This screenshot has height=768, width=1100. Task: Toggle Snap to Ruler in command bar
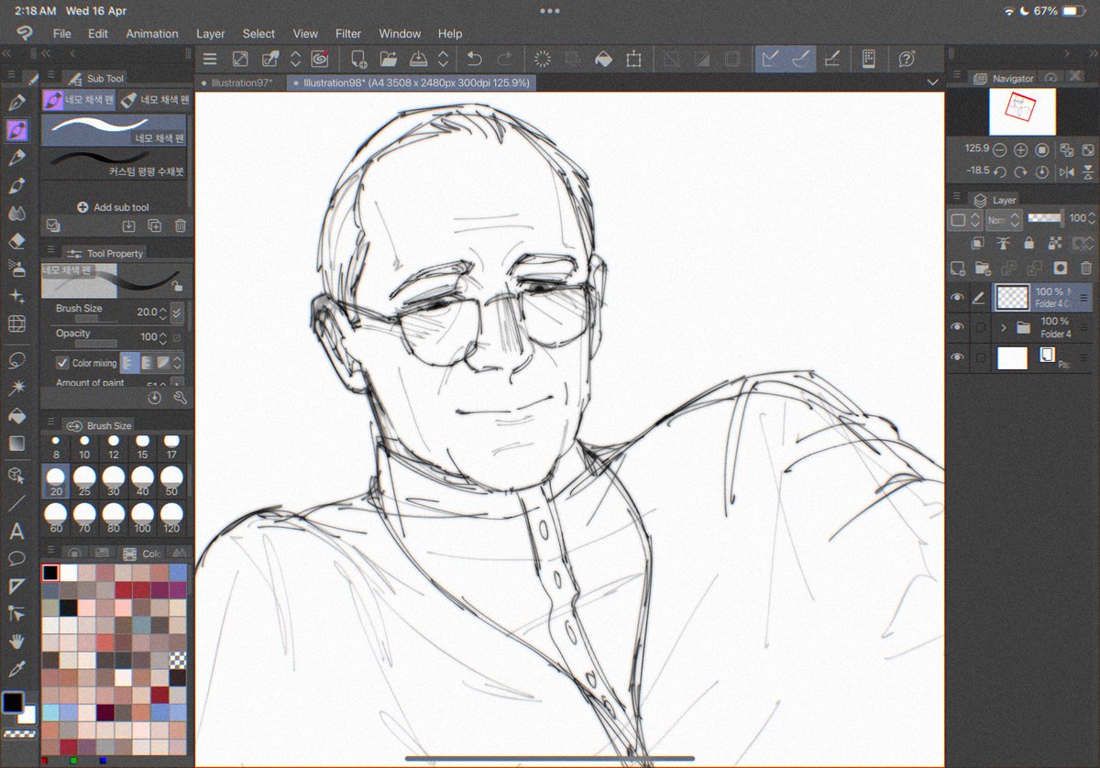pyautogui.click(x=771, y=59)
